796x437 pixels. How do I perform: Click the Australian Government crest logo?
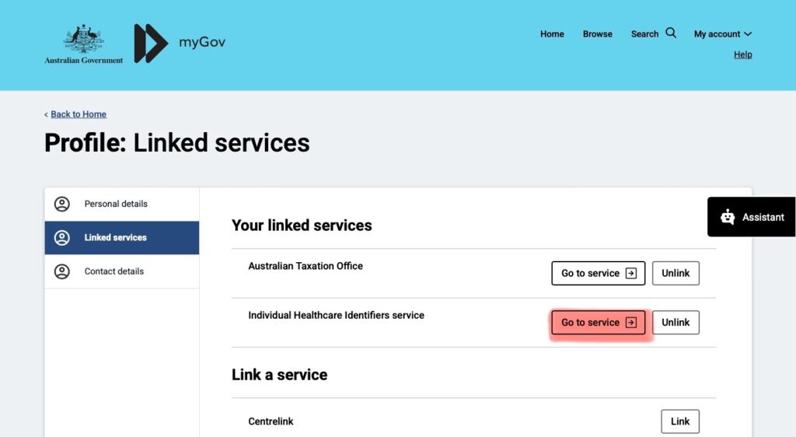pos(84,44)
